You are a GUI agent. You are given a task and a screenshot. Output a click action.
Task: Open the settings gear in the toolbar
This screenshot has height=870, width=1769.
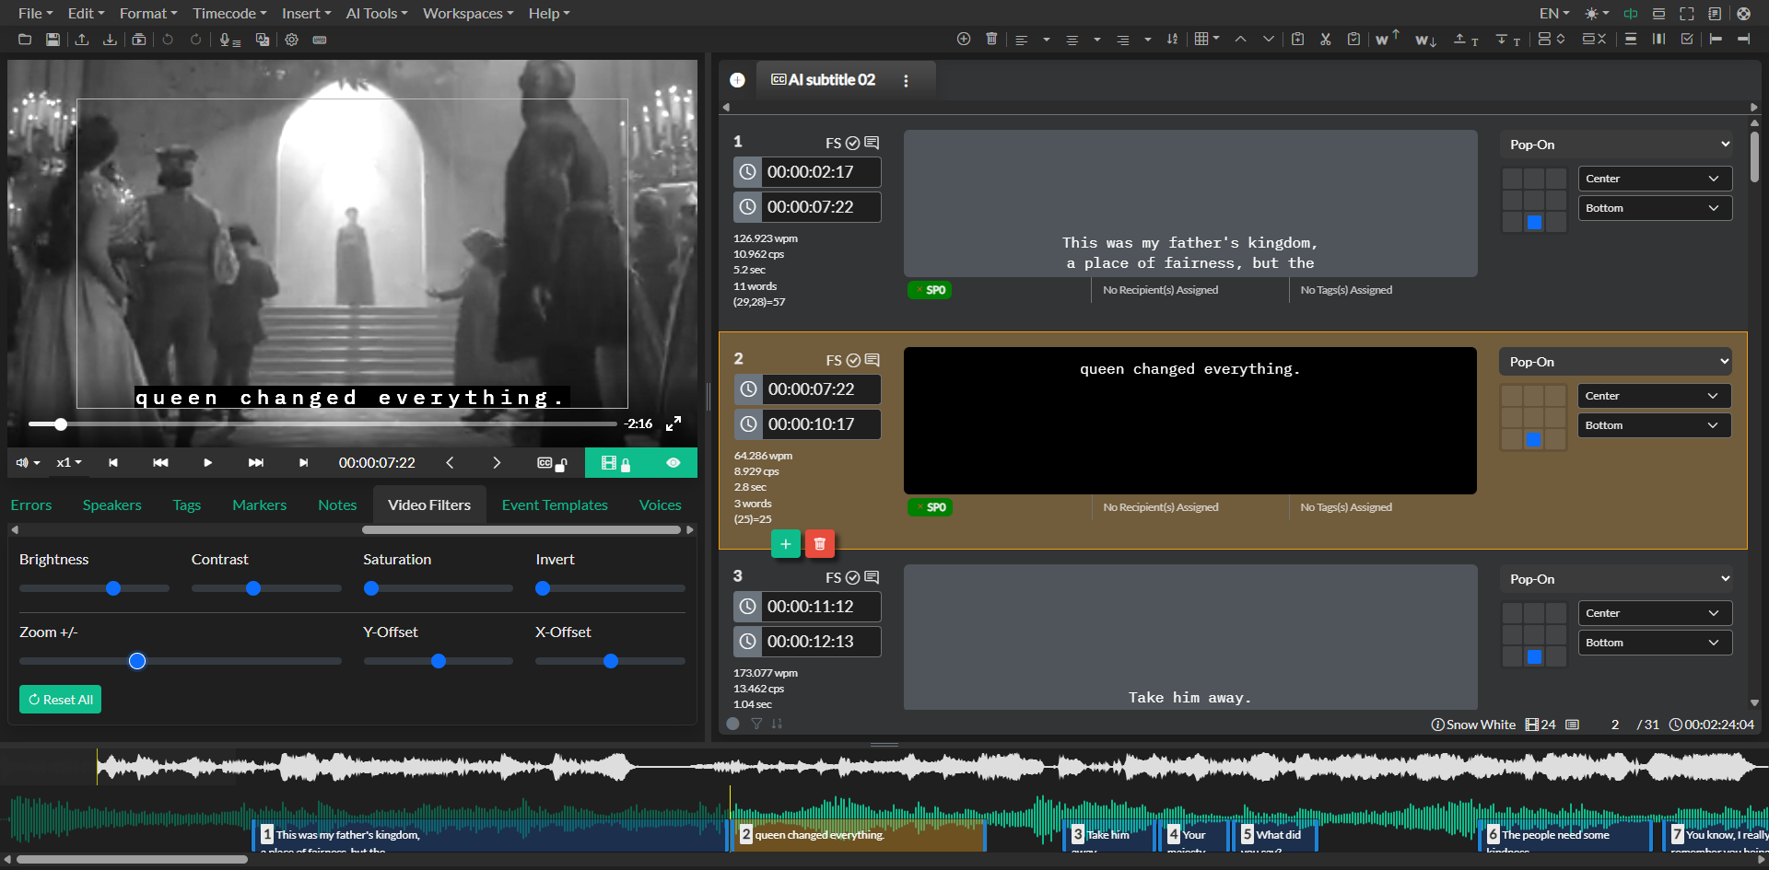[x=291, y=40]
